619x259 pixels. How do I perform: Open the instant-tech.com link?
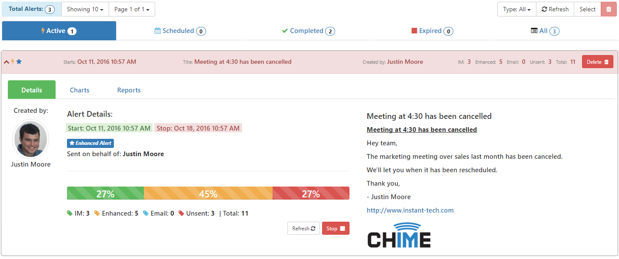(410, 210)
